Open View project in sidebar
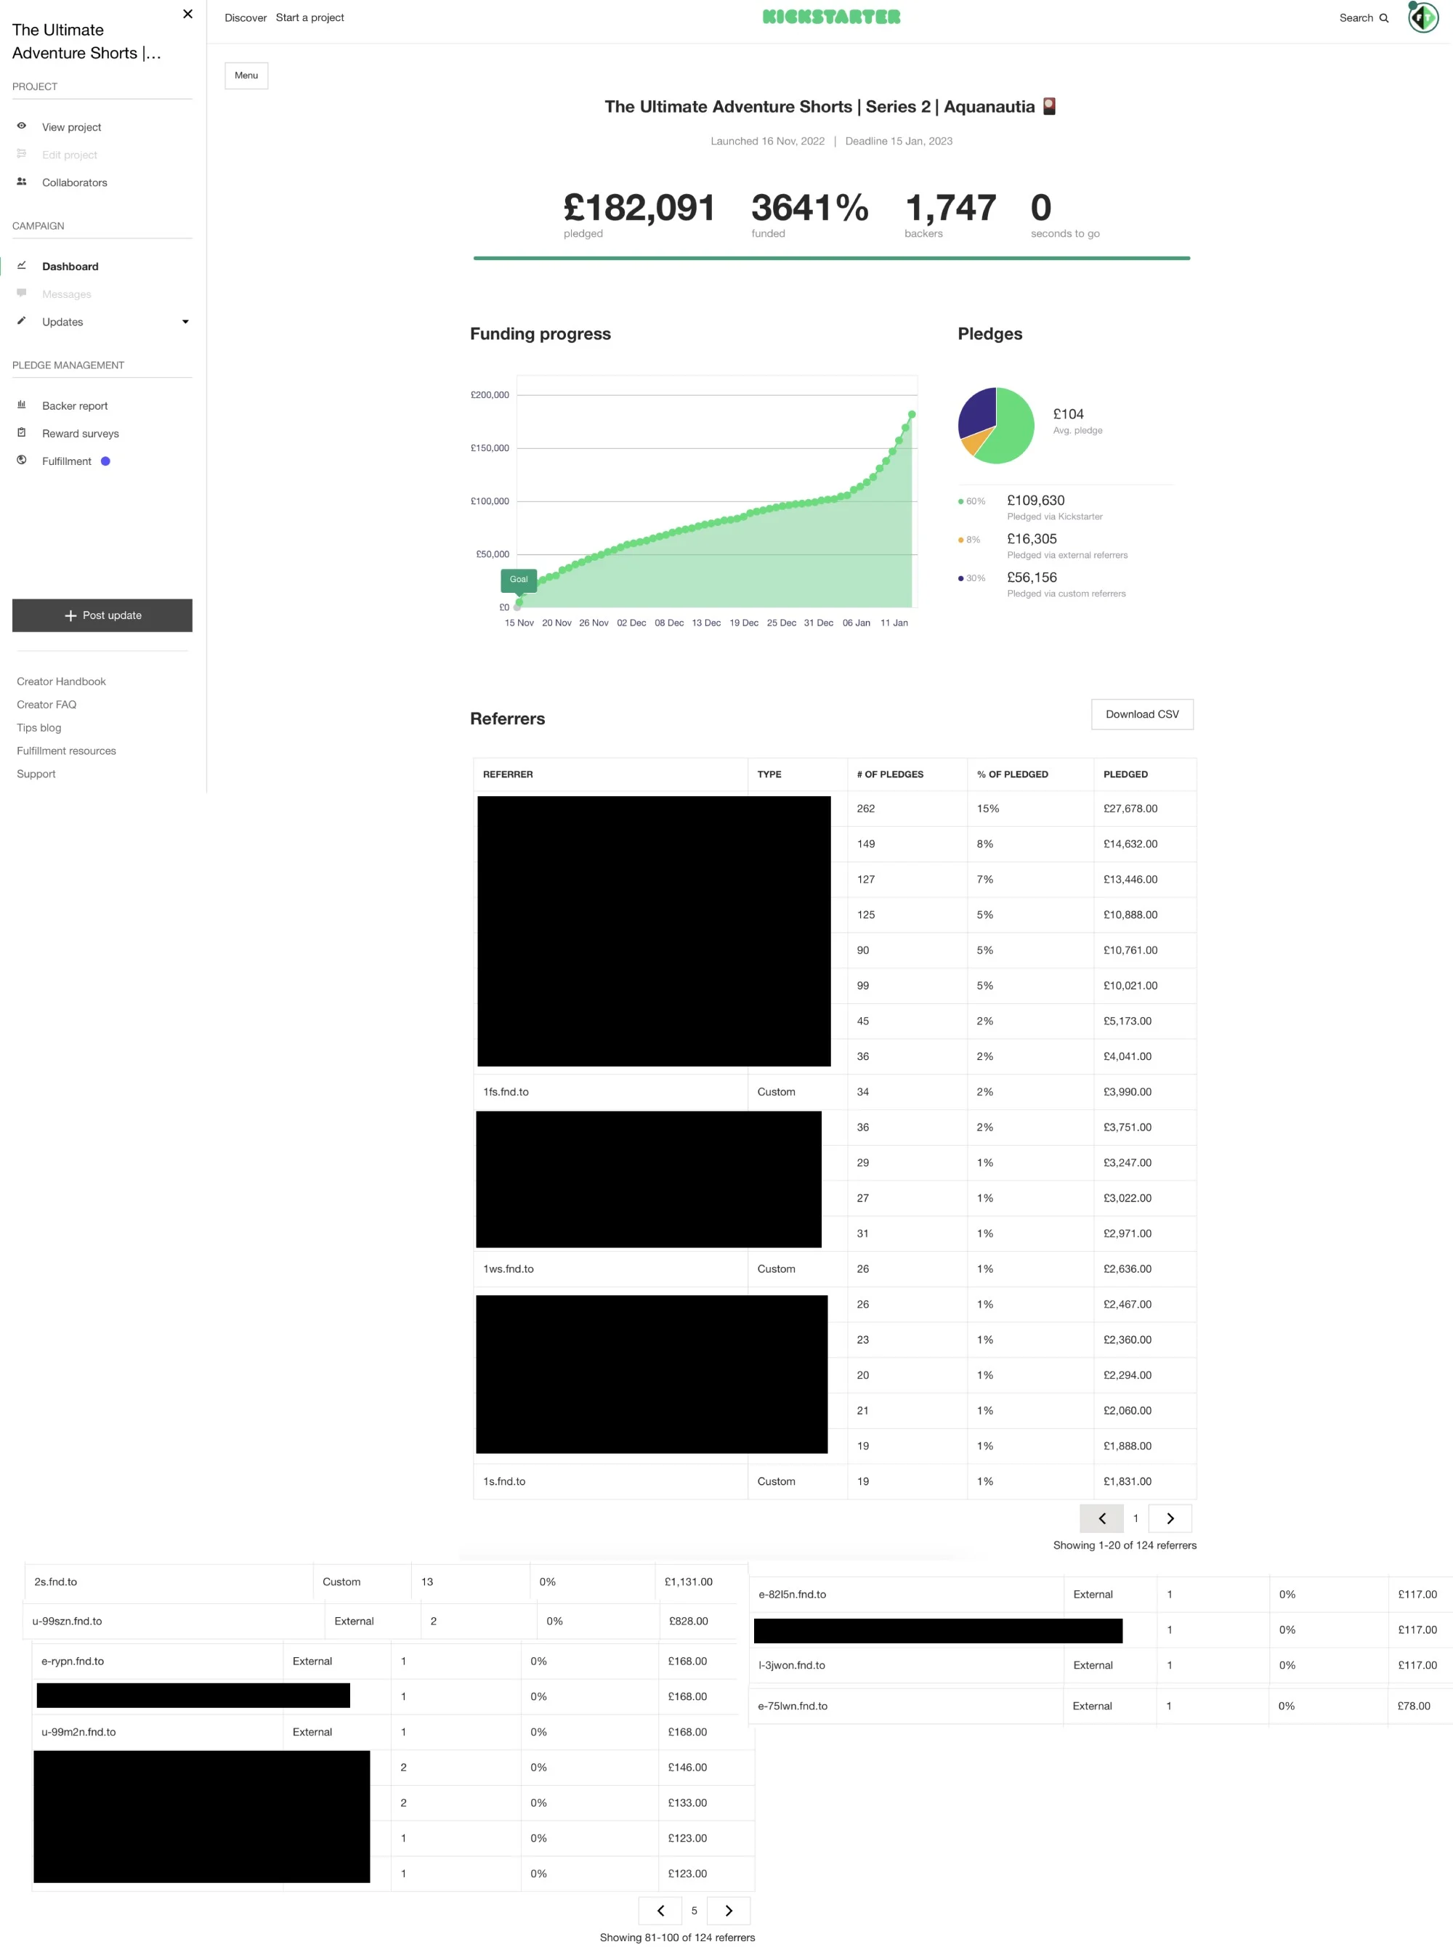The width and height of the screenshot is (1453, 1955). click(71, 126)
